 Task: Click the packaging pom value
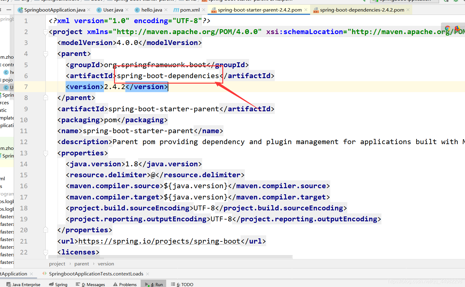pos(111,120)
